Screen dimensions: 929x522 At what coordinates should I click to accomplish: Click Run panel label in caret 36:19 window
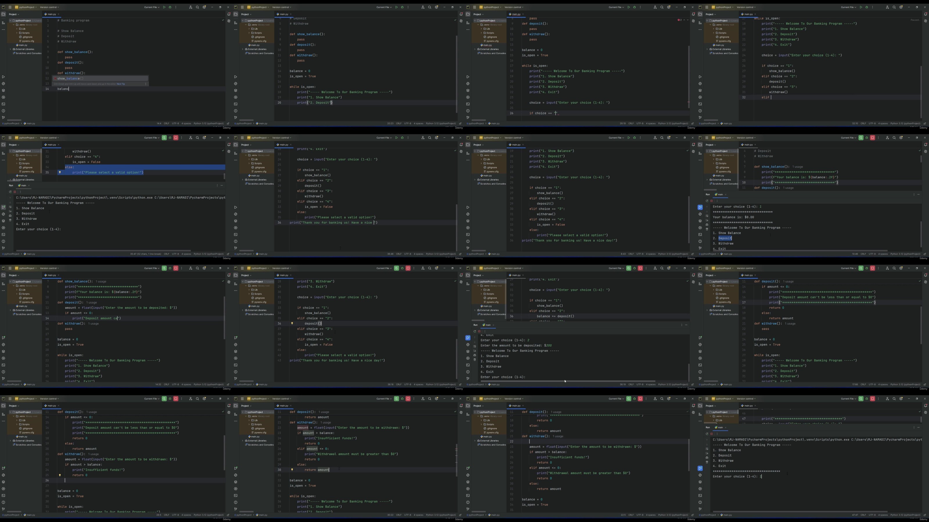click(475, 325)
